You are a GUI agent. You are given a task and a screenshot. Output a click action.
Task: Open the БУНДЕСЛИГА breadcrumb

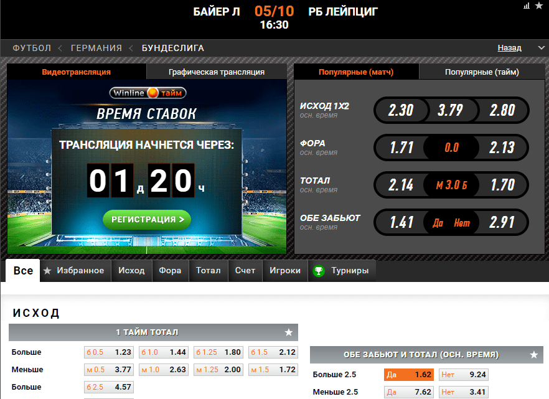click(173, 48)
